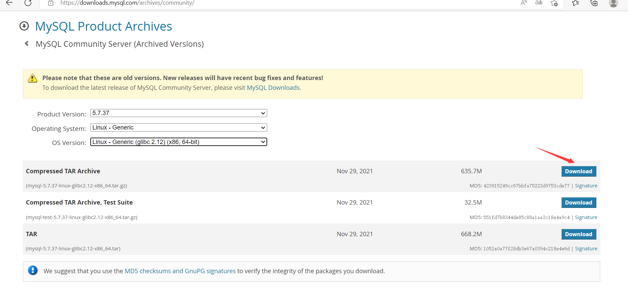
Task: Open the Collections icon
Action: pyautogui.click(x=594, y=3)
